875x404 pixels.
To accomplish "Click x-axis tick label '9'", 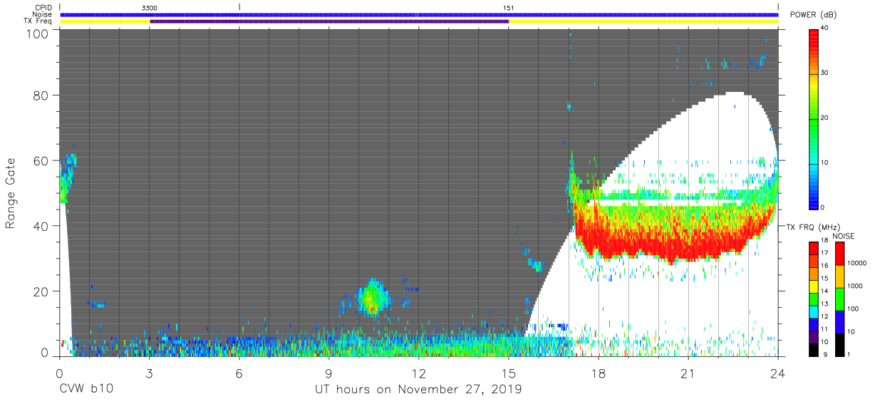I will pos(328,372).
